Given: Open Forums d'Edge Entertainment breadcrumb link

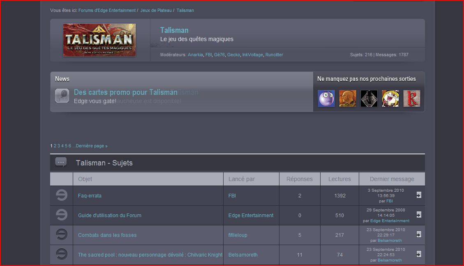Looking at the screenshot, I should coord(107,10).
